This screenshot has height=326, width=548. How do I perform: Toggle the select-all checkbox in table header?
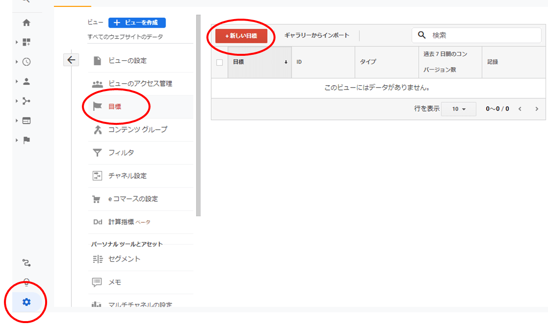[219, 62]
